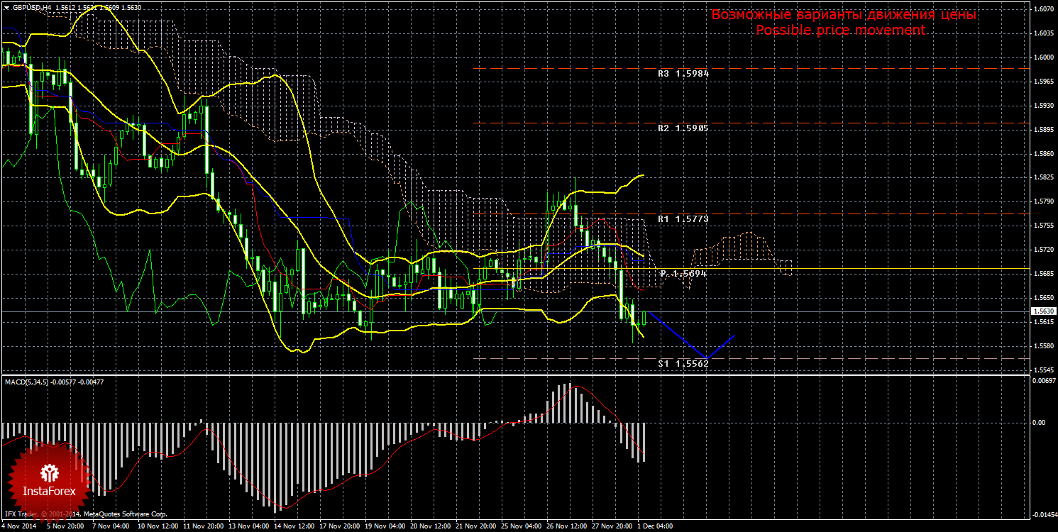Click the 1.6070 price scale value
Image resolution: width=1058 pixels, height=532 pixels.
[1042, 9]
